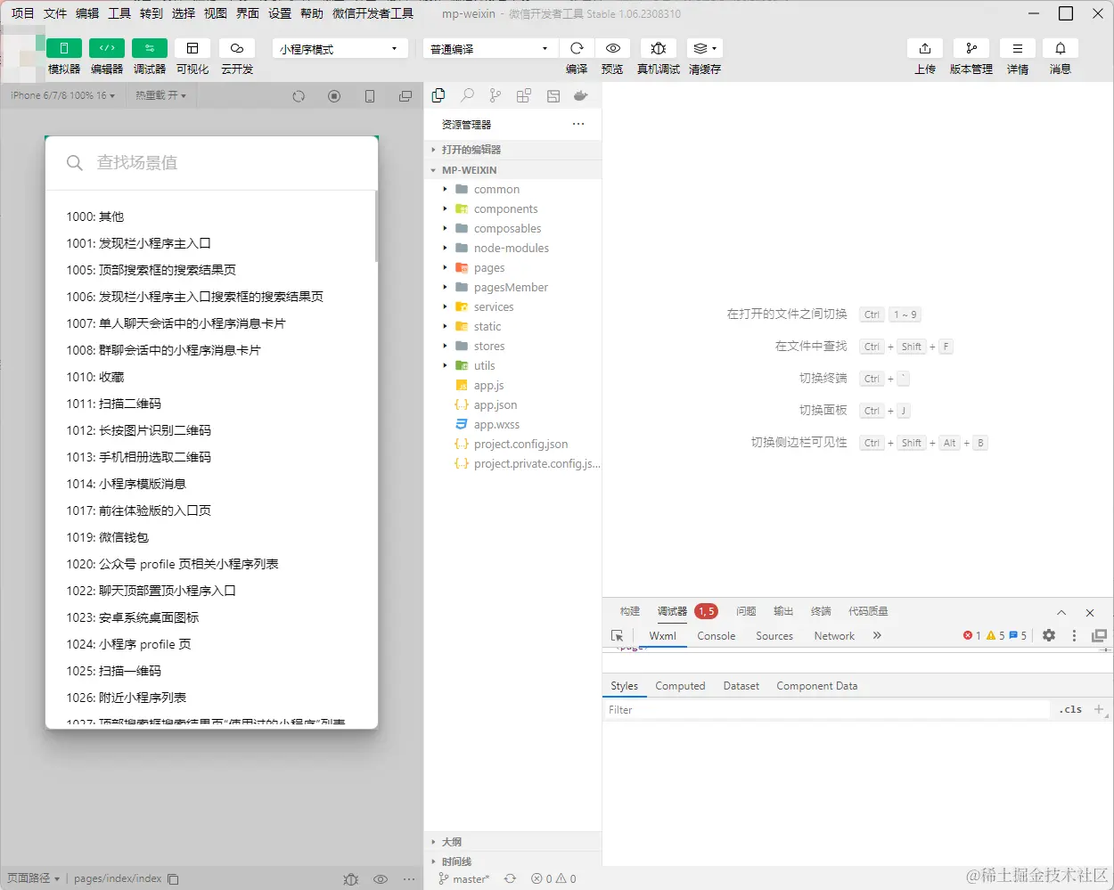1114x890 pixels.
Task: Expand the components folder
Action: pyautogui.click(x=513, y=208)
